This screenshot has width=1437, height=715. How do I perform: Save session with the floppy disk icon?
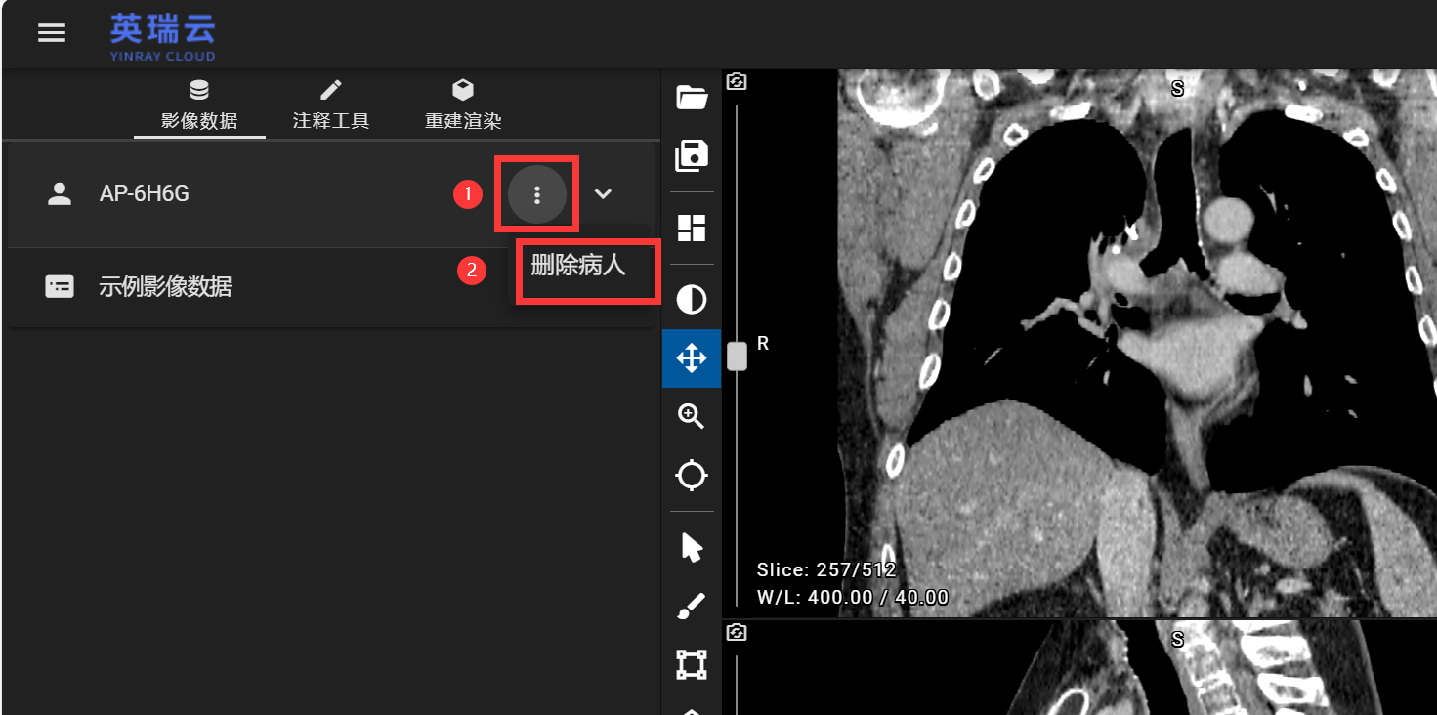point(692,155)
